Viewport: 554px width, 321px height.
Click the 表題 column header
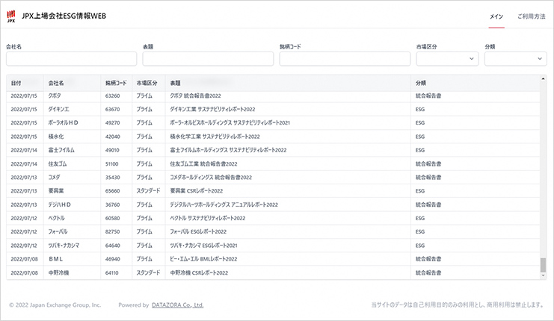point(176,83)
